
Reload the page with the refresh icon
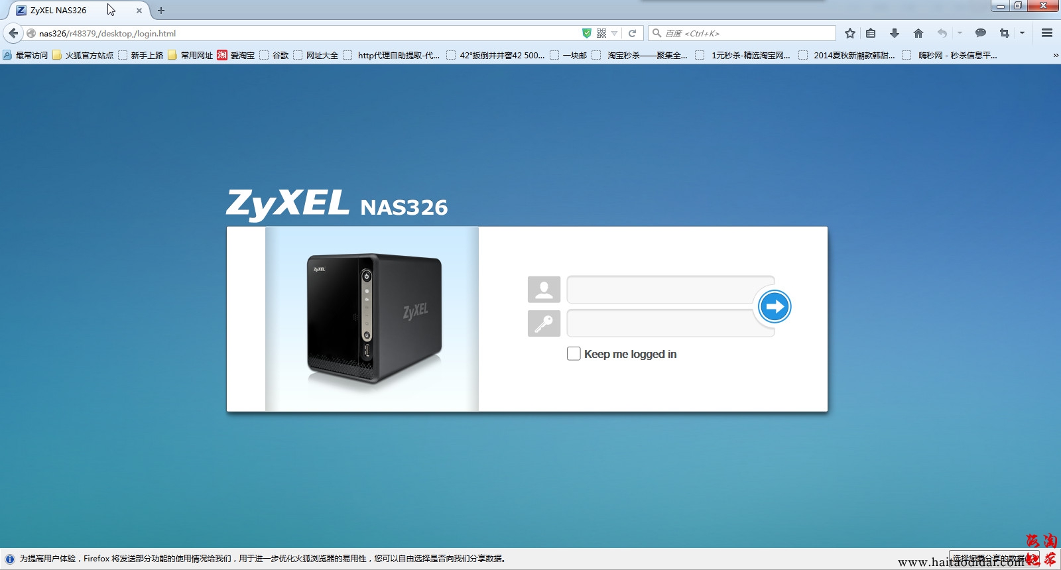click(632, 33)
